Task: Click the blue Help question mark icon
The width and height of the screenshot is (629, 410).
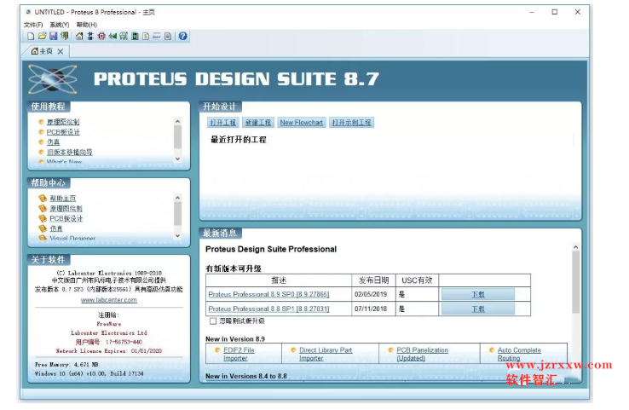Action: pyautogui.click(x=183, y=36)
